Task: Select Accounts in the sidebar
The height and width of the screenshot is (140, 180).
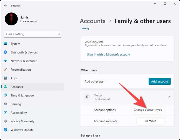Action: (17, 87)
